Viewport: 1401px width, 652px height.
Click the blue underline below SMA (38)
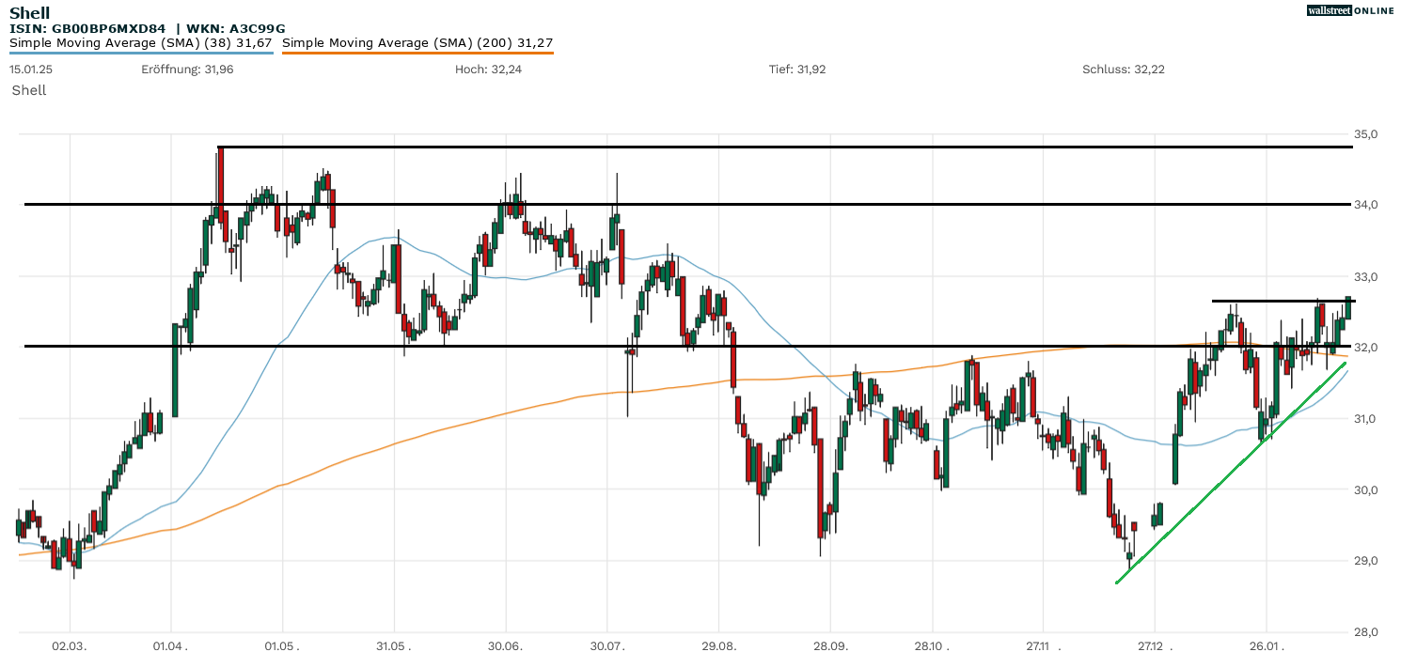141,53
